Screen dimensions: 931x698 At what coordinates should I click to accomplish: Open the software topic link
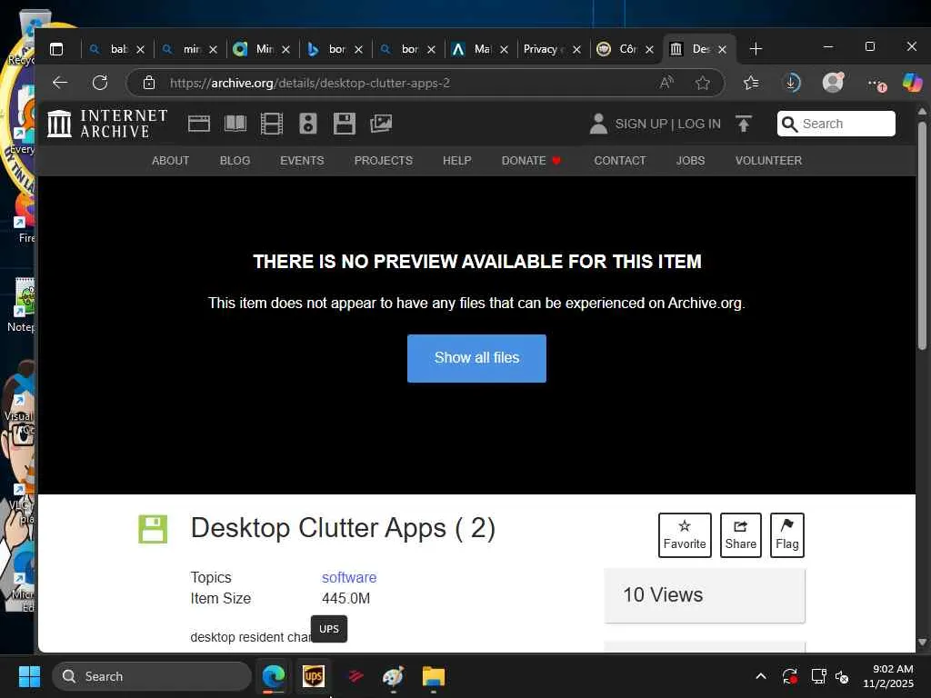click(349, 577)
